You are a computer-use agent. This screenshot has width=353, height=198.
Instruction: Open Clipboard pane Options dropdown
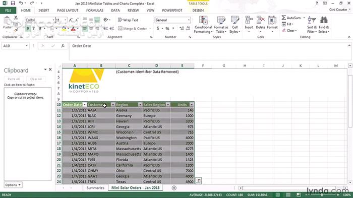click(x=13, y=185)
